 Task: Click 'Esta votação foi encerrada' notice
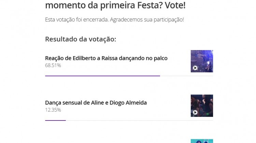tap(76, 19)
